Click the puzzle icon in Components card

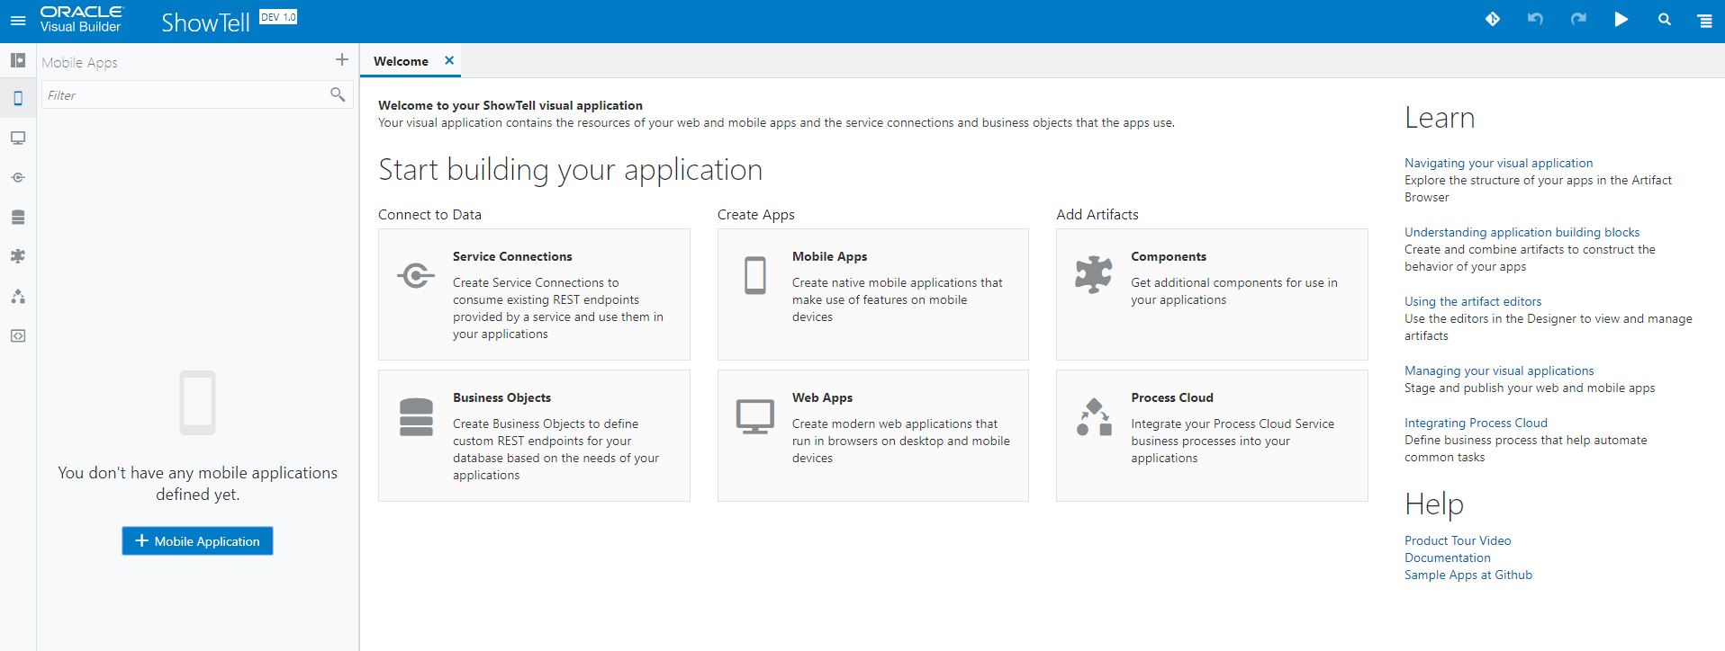(x=1094, y=275)
